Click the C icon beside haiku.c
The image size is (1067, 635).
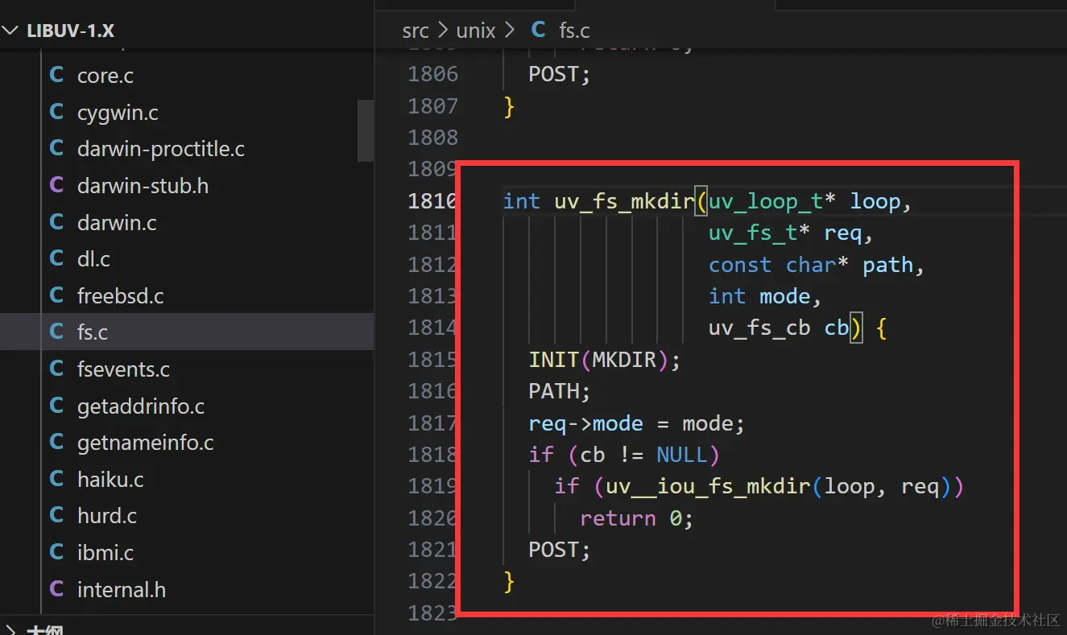pos(56,479)
